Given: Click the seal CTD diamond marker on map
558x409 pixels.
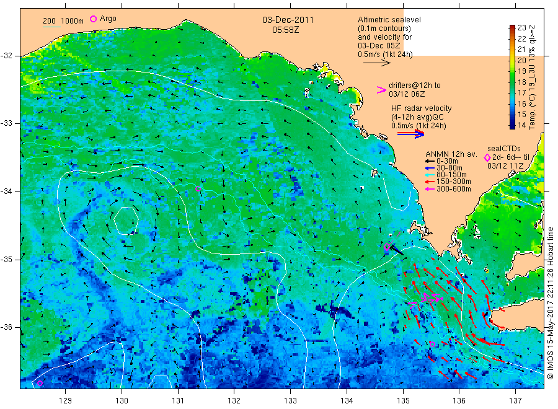Looking at the screenshot, I should point(387,247).
